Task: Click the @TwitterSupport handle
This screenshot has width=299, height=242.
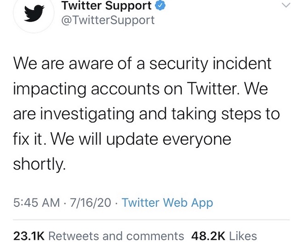Action: click(x=108, y=20)
